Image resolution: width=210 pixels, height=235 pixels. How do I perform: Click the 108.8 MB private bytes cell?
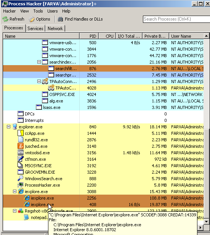158,198
